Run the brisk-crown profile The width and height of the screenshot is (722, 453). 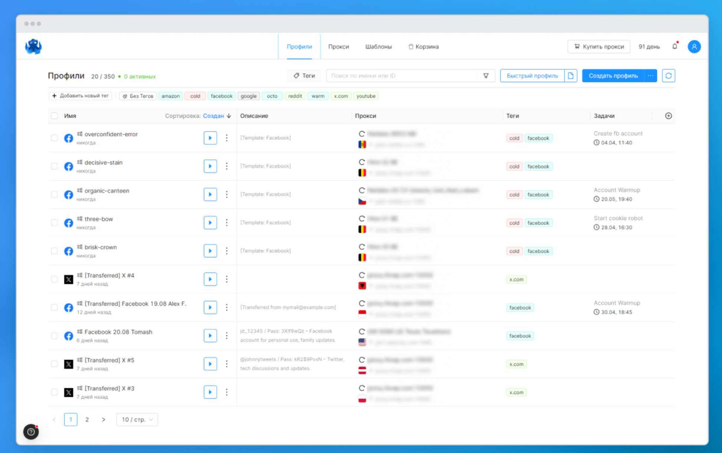pos(210,251)
